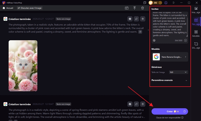Go to the Accueil home tab
This screenshot has height=121, width=201.
click(8, 8)
